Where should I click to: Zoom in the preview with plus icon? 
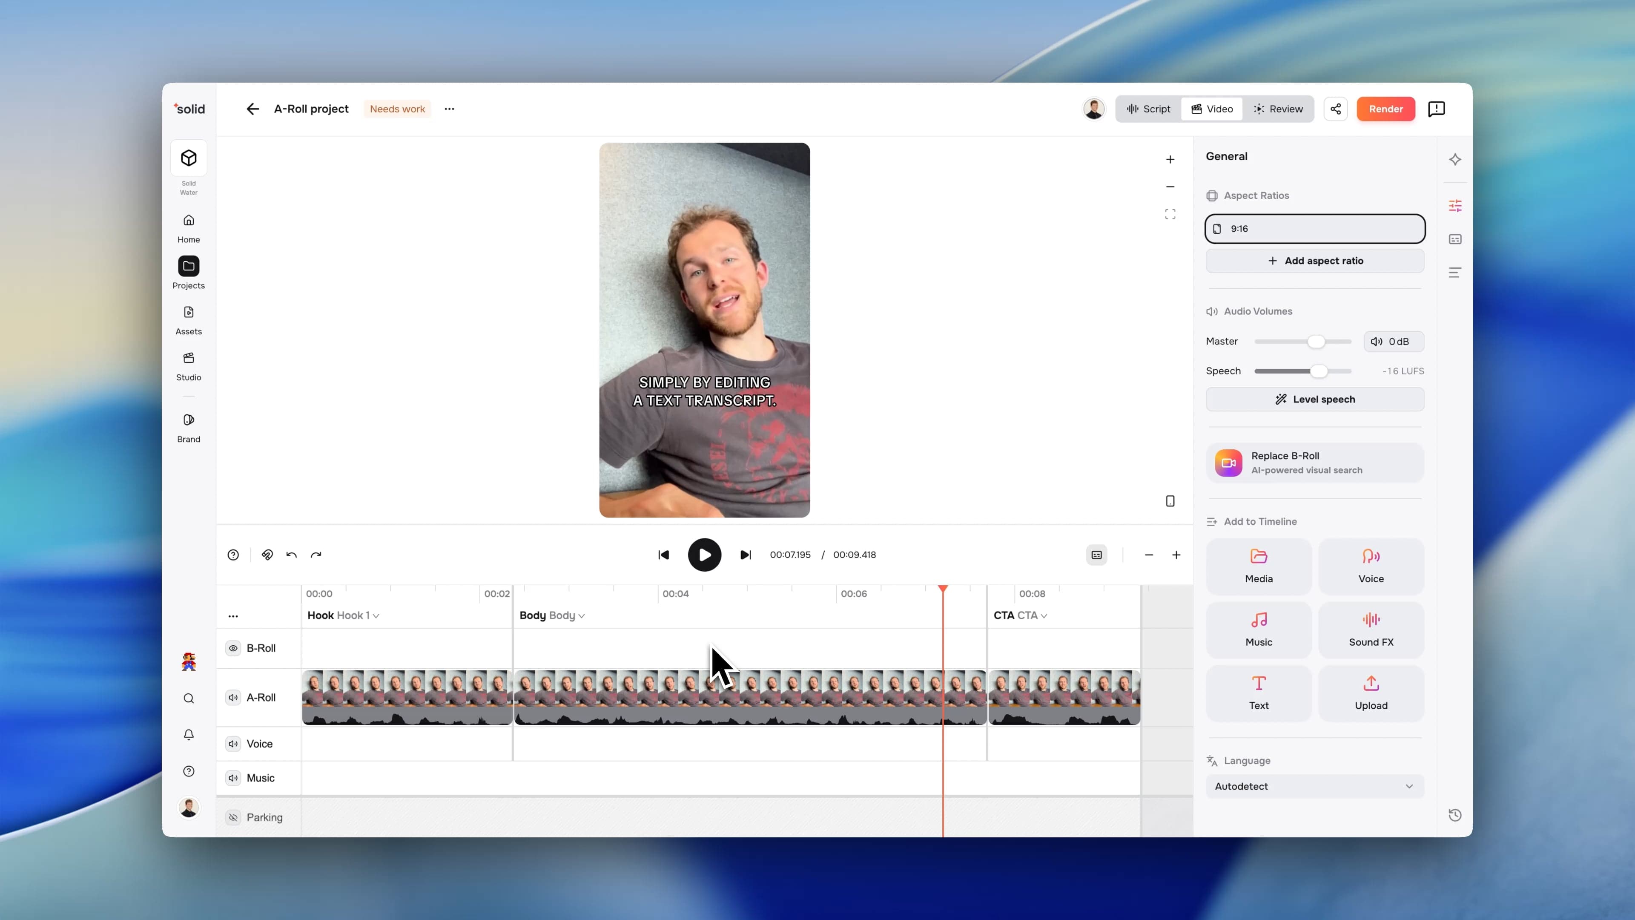coord(1170,159)
